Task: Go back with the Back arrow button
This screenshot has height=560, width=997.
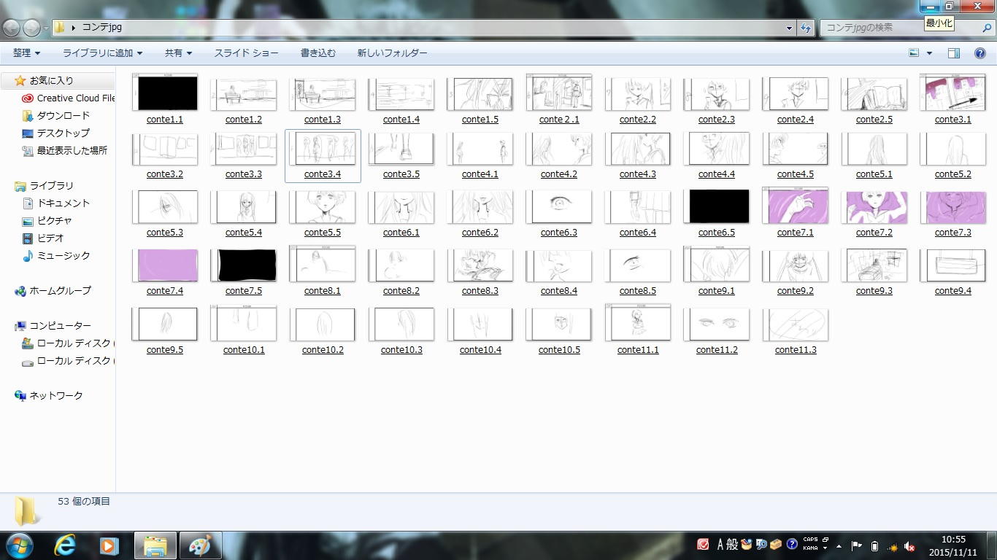Action: [x=12, y=28]
